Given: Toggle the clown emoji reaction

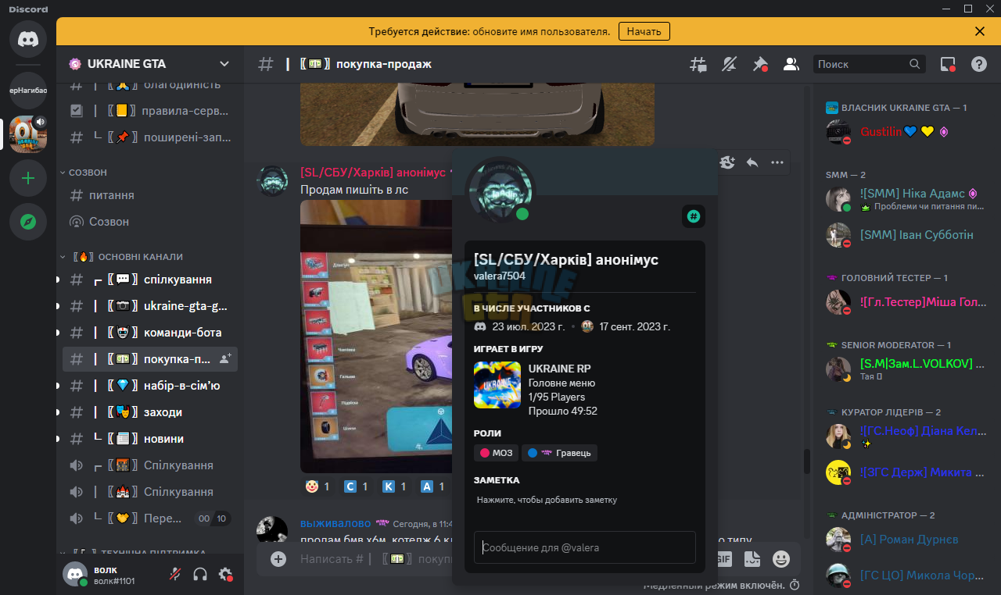Looking at the screenshot, I should (318, 486).
